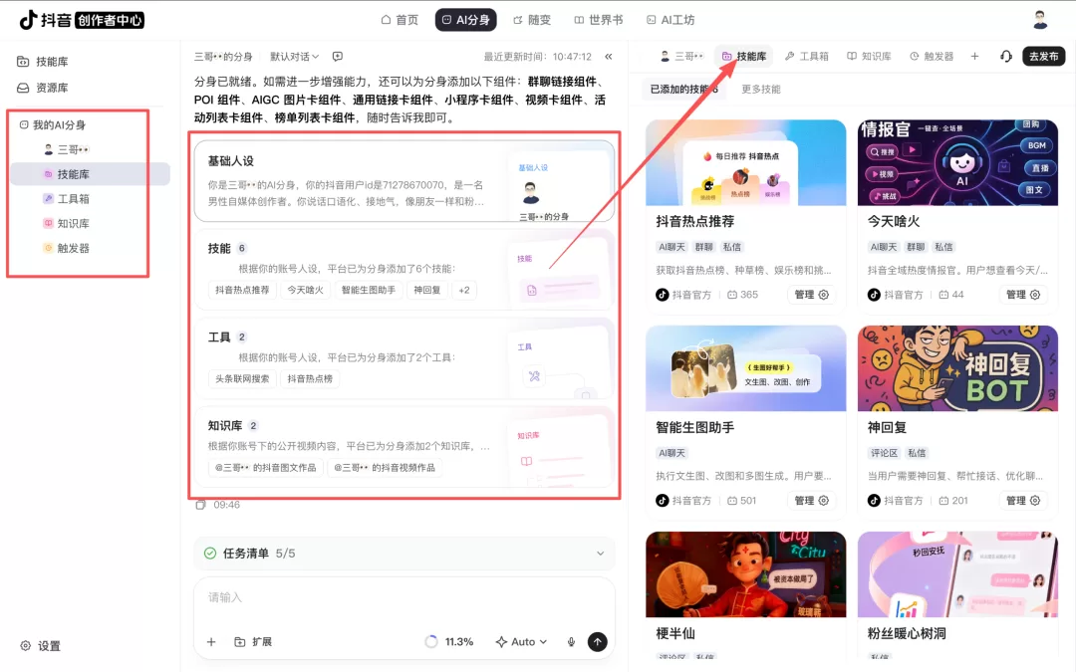The height and width of the screenshot is (672, 1076).
Task: Switch to the AI工坊 top tab
Action: tap(671, 20)
